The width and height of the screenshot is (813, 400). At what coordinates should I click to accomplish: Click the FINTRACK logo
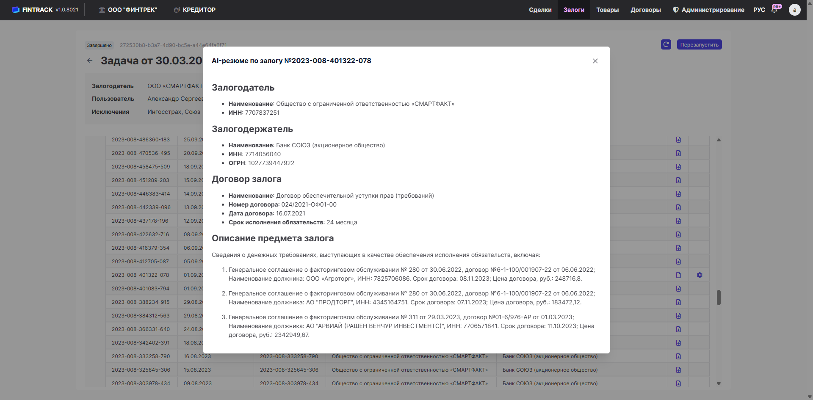[x=33, y=10]
